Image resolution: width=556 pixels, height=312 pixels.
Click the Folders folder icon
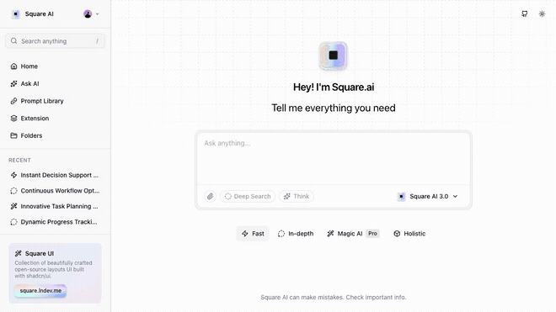click(x=13, y=135)
